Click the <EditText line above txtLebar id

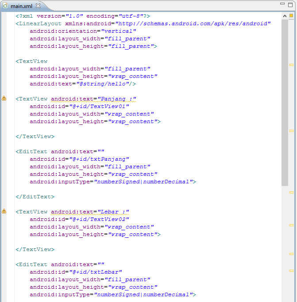pos(60,264)
